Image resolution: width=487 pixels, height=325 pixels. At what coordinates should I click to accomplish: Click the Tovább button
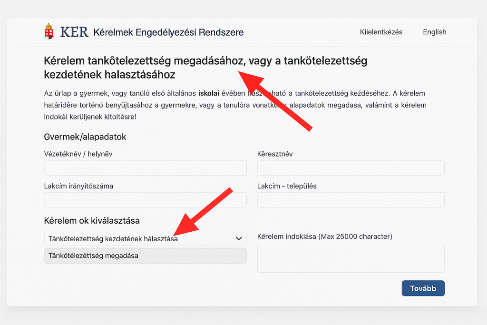(x=423, y=288)
